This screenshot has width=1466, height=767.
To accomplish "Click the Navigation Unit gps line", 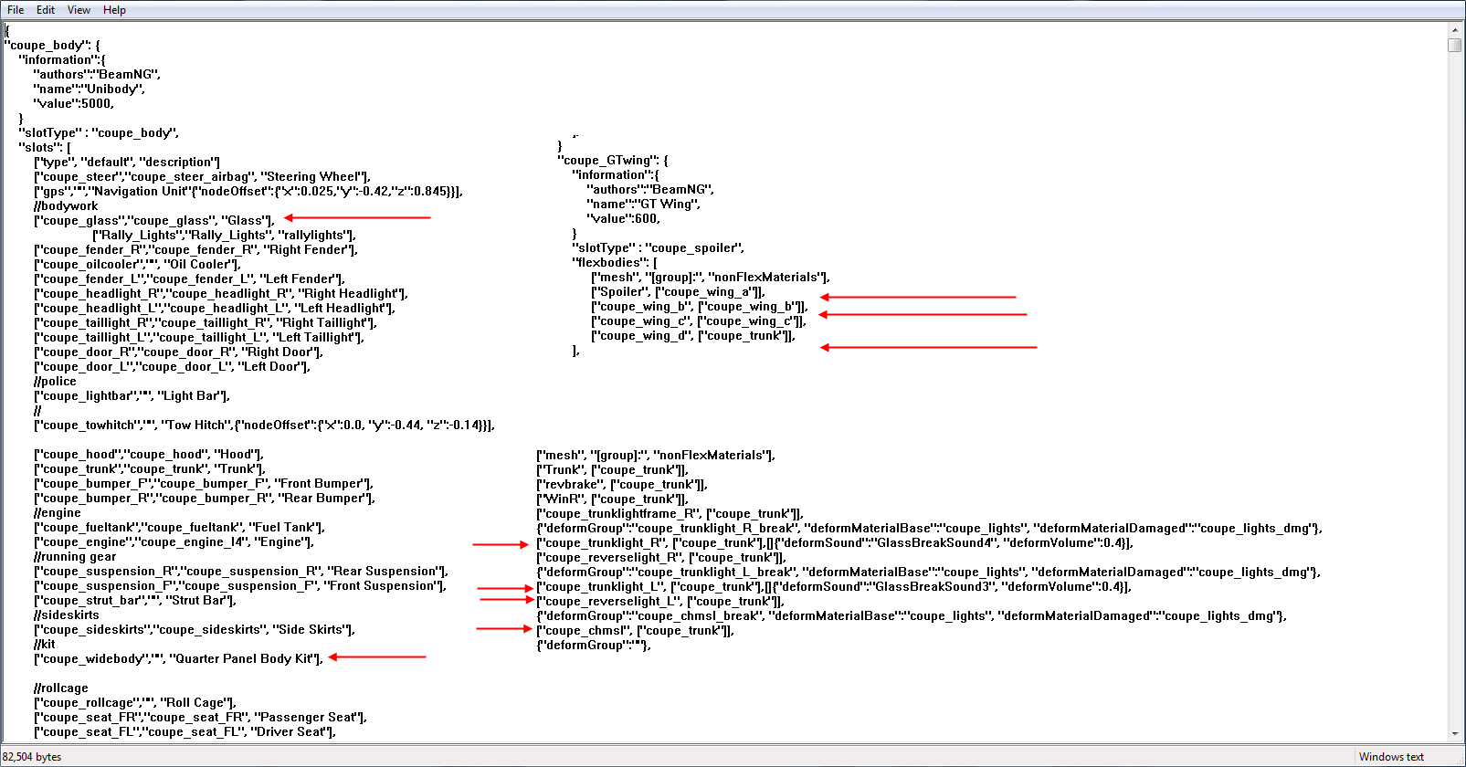I will [248, 191].
